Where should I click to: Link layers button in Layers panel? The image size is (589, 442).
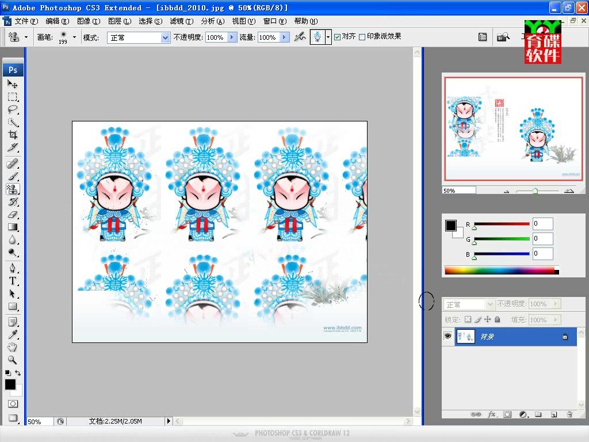pyautogui.click(x=476, y=414)
